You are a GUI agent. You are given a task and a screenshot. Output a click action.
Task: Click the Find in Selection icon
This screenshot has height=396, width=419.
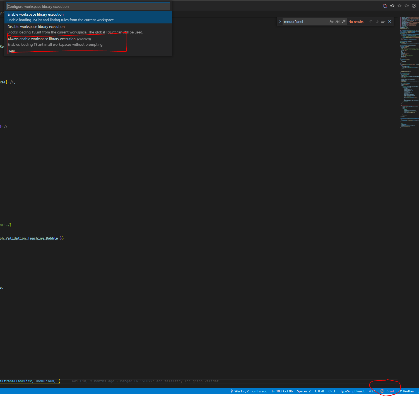tap(383, 21)
